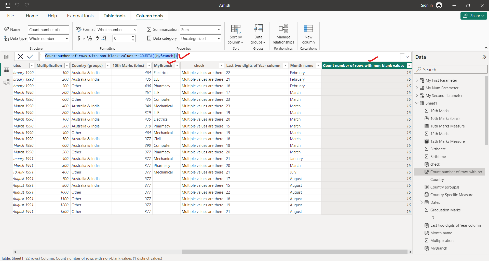Select the check calculated column field

click(435, 164)
